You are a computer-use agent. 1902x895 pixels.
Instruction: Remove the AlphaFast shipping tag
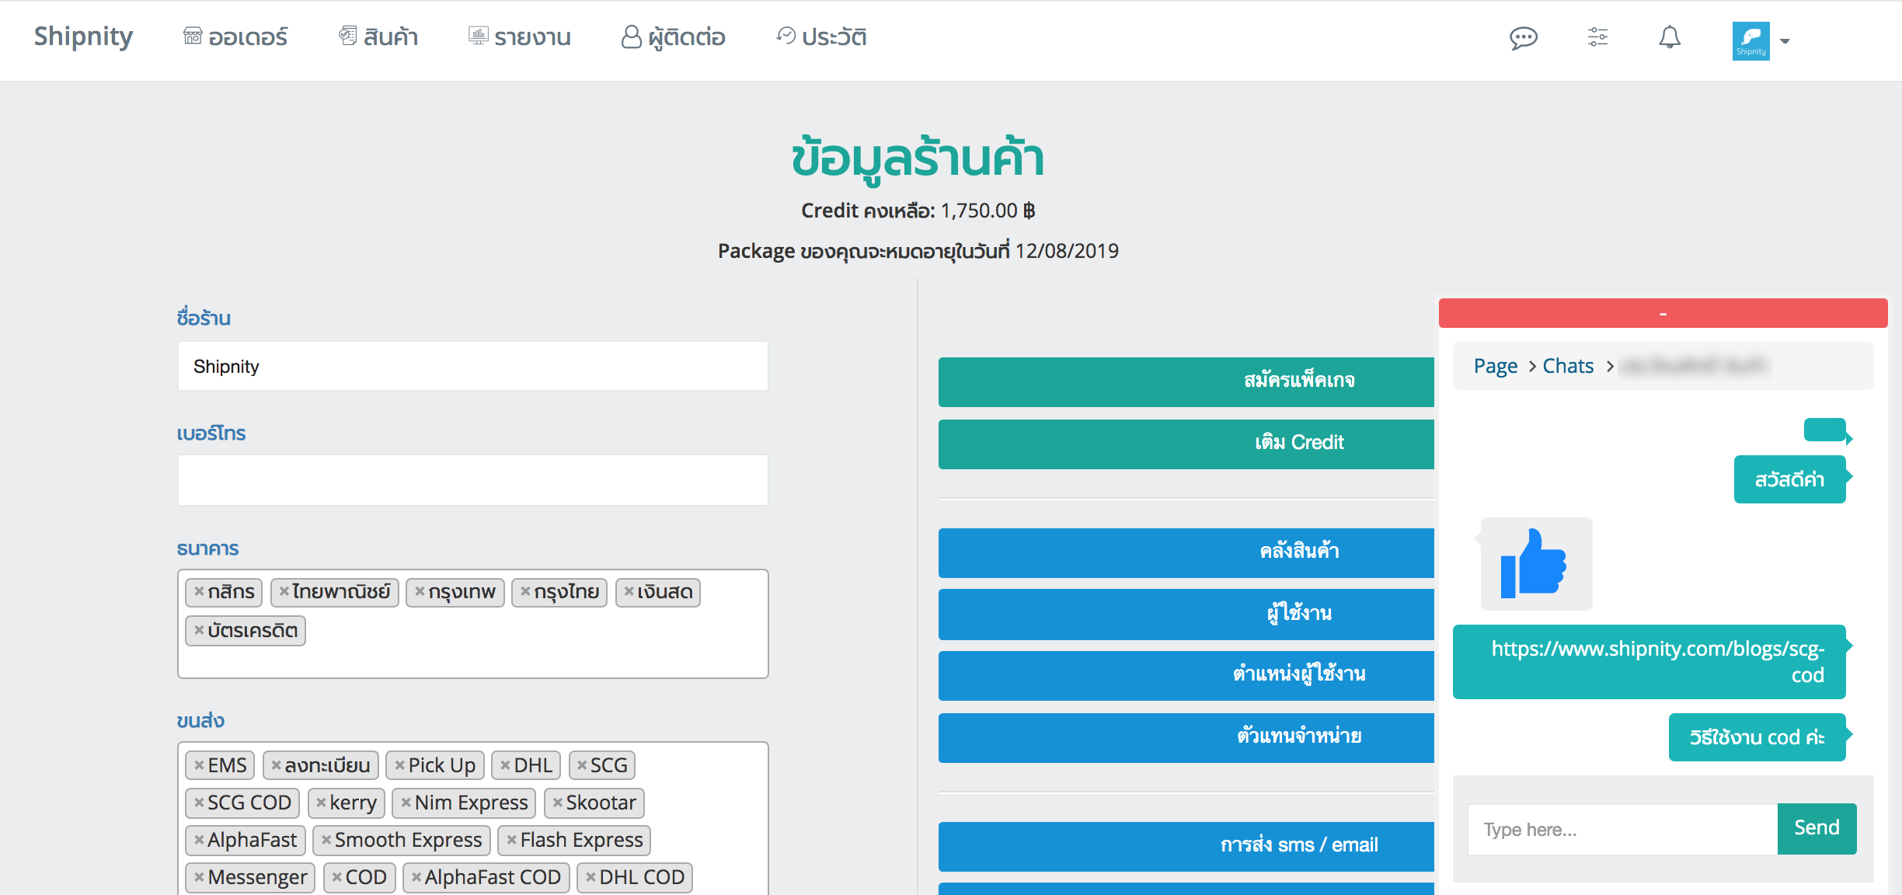pos(199,840)
